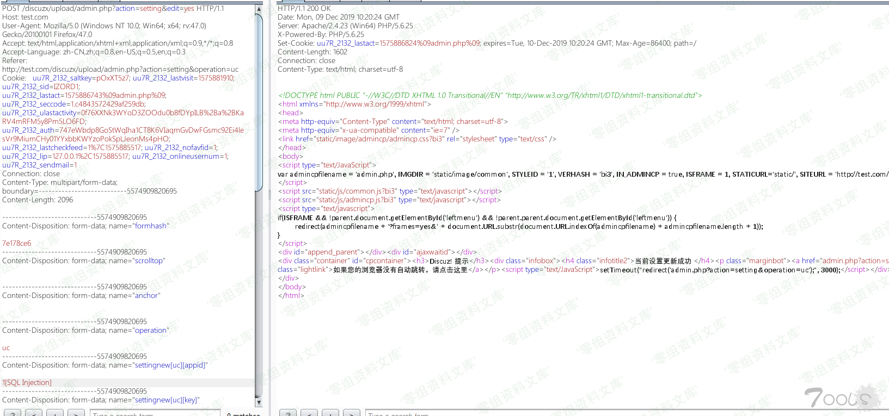Click the request panel help '?' button
The image size is (889, 416).
pyautogui.click(x=13, y=413)
